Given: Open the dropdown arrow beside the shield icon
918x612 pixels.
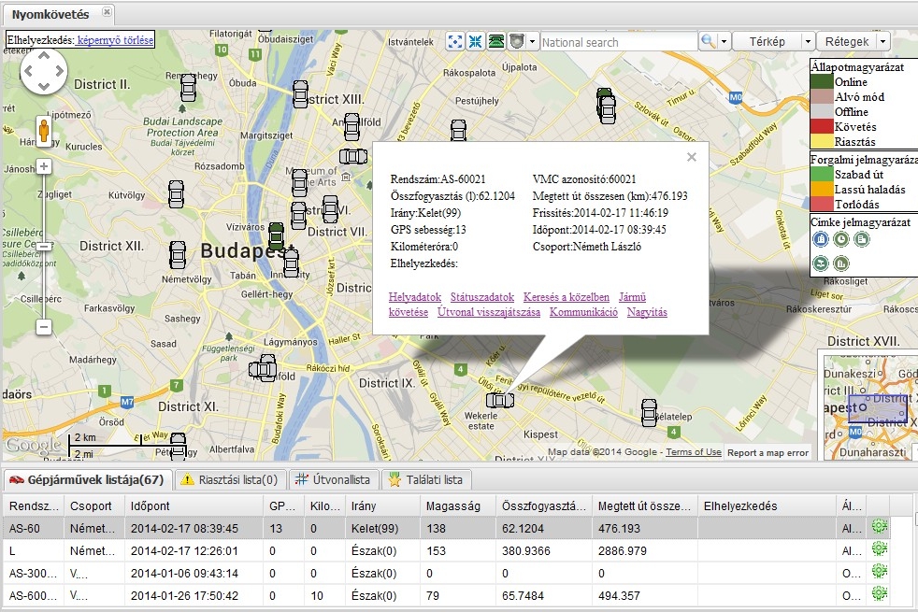Looking at the screenshot, I should (x=532, y=42).
